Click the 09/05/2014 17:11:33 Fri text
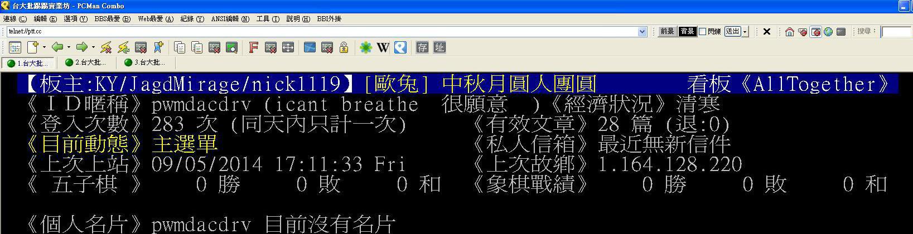913x234 pixels. coord(278,164)
